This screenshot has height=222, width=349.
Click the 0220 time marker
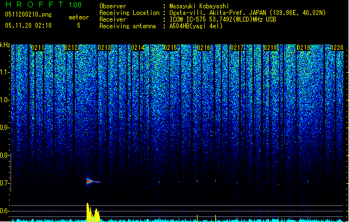pos(337,48)
